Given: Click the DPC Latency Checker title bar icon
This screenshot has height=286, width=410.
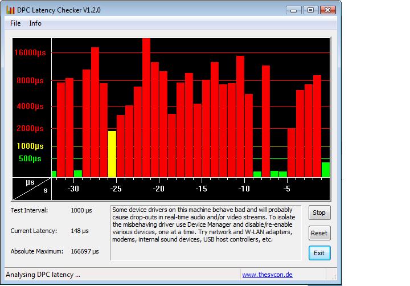Looking at the screenshot, I should [x=10, y=10].
